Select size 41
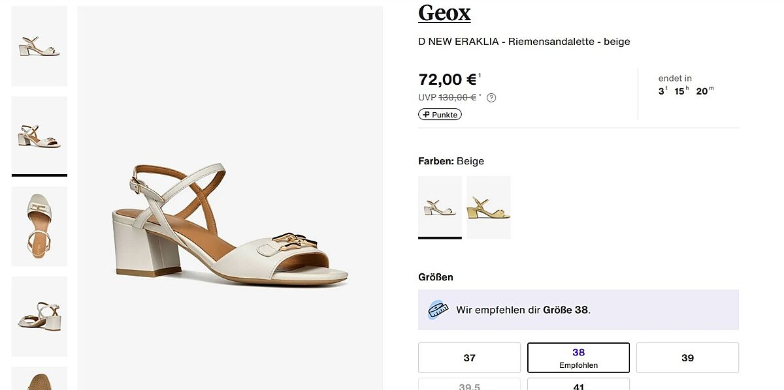This screenshot has height=390, width=784. pos(578,385)
